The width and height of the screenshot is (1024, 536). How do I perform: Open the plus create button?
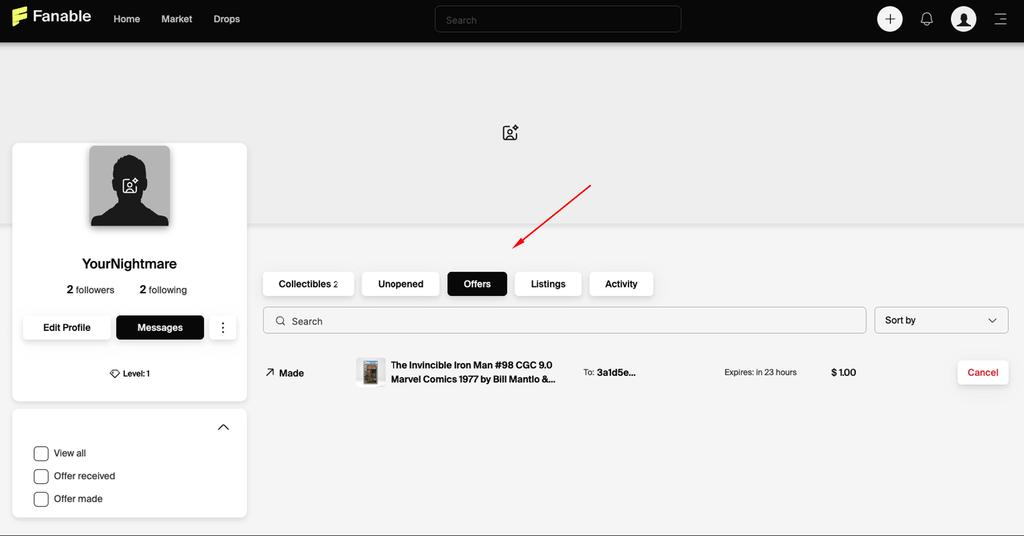click(889, 19)
